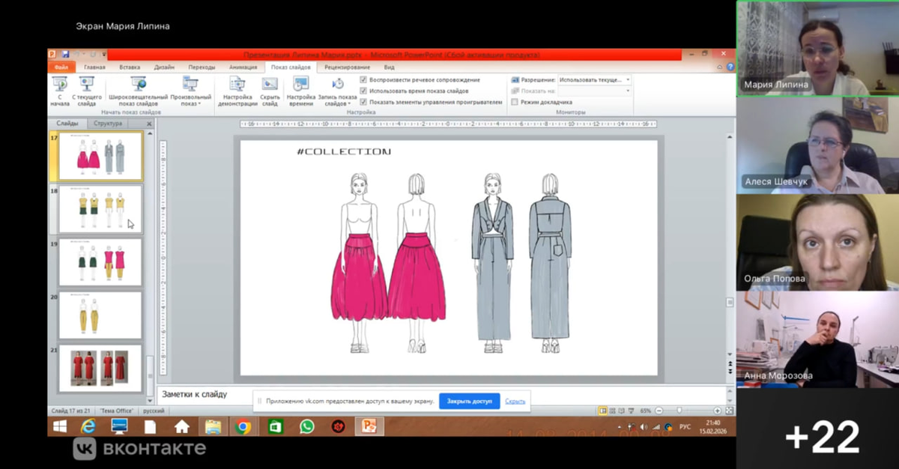Select slide 19 thumbnail
The height and width of the screenshot is (469, 899).
[100, 261]
